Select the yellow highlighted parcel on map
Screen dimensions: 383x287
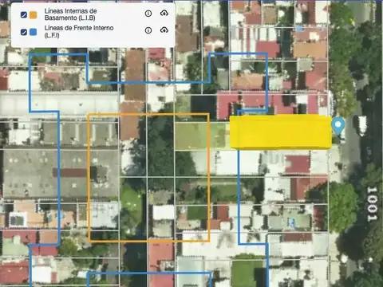[x=281, y=132]
